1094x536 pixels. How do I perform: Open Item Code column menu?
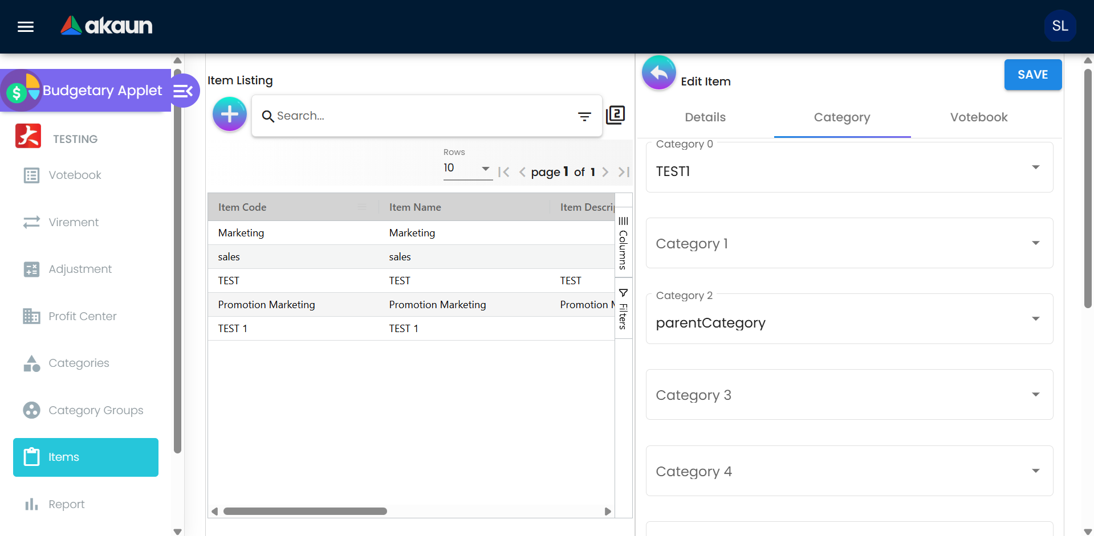pyautogui.click(x=362, y=207)
